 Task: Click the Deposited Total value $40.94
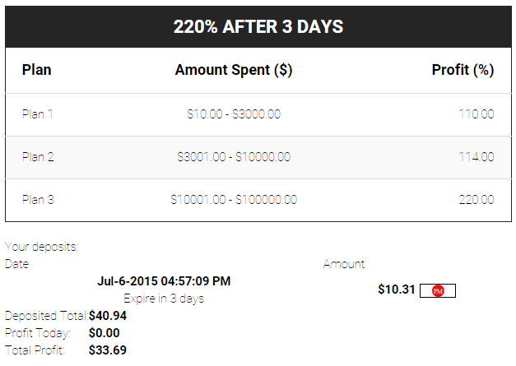click(108, 316)
